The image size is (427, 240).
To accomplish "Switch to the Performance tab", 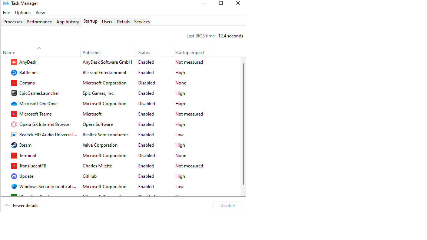I will pyautogui.click(x=39, y=22).
